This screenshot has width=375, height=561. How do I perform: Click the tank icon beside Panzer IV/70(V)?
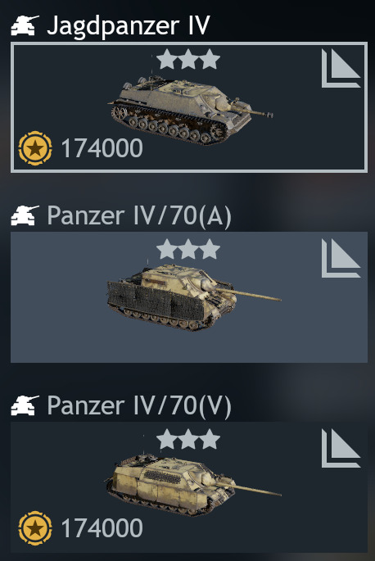point(25,405)
